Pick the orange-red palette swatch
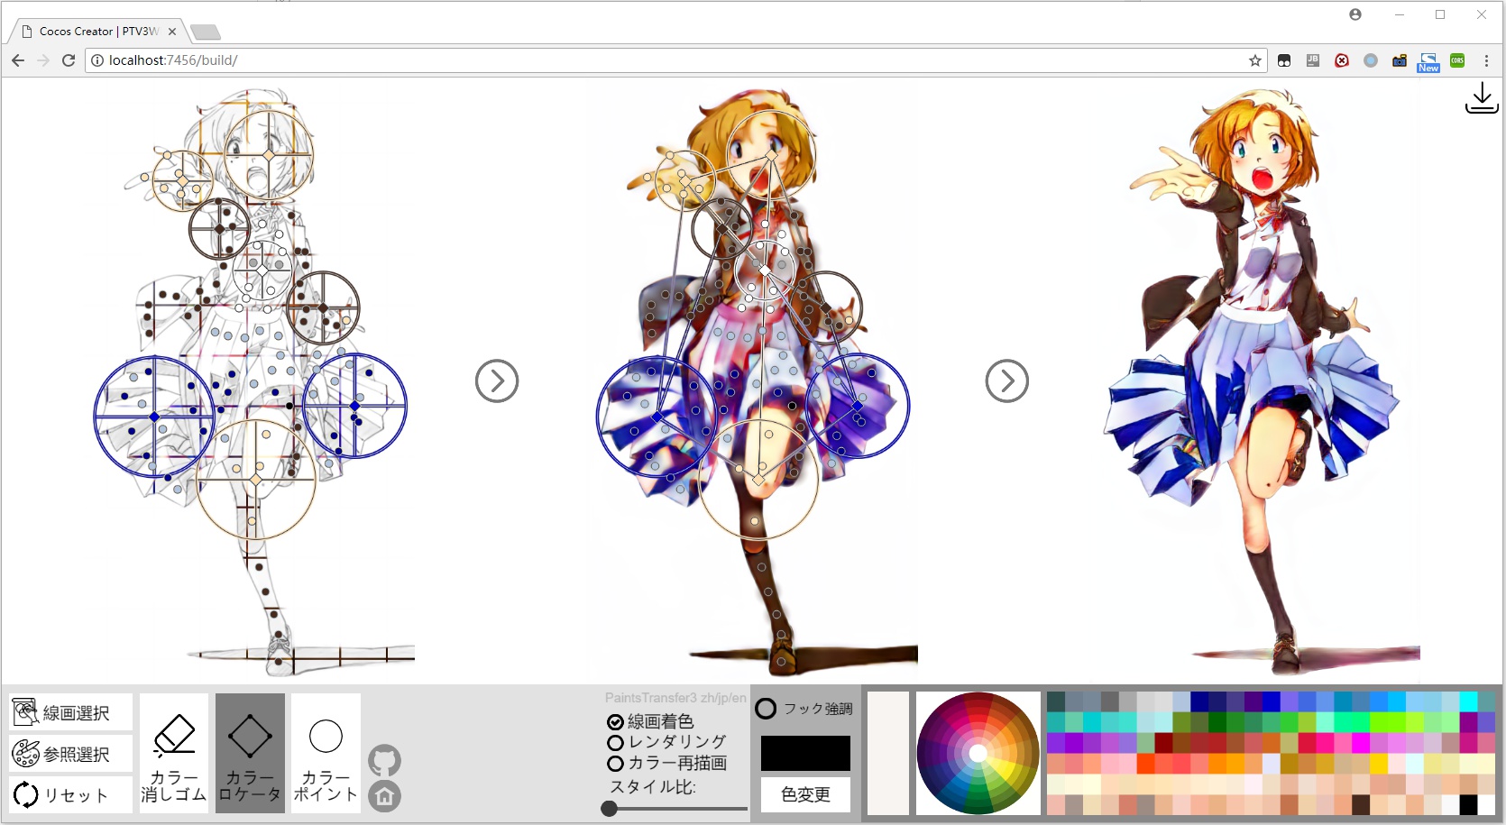This screenshot has width=1506, height=825. coord(1145,763)
